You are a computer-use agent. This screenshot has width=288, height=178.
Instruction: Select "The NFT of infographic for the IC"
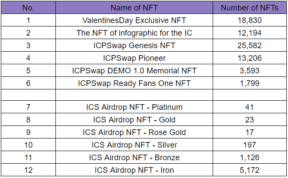click(134, 33)
